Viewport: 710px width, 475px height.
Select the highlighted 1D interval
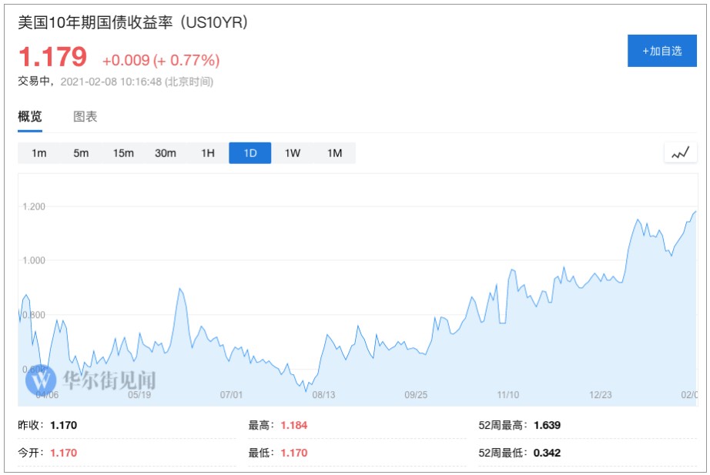point(250,153)
